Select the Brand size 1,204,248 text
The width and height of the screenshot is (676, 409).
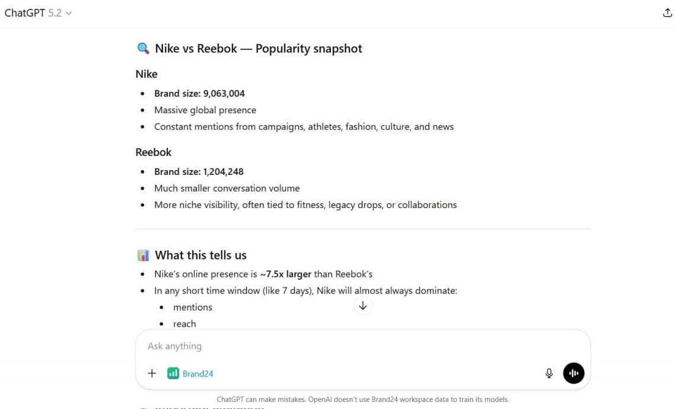(x=199, y=172)
